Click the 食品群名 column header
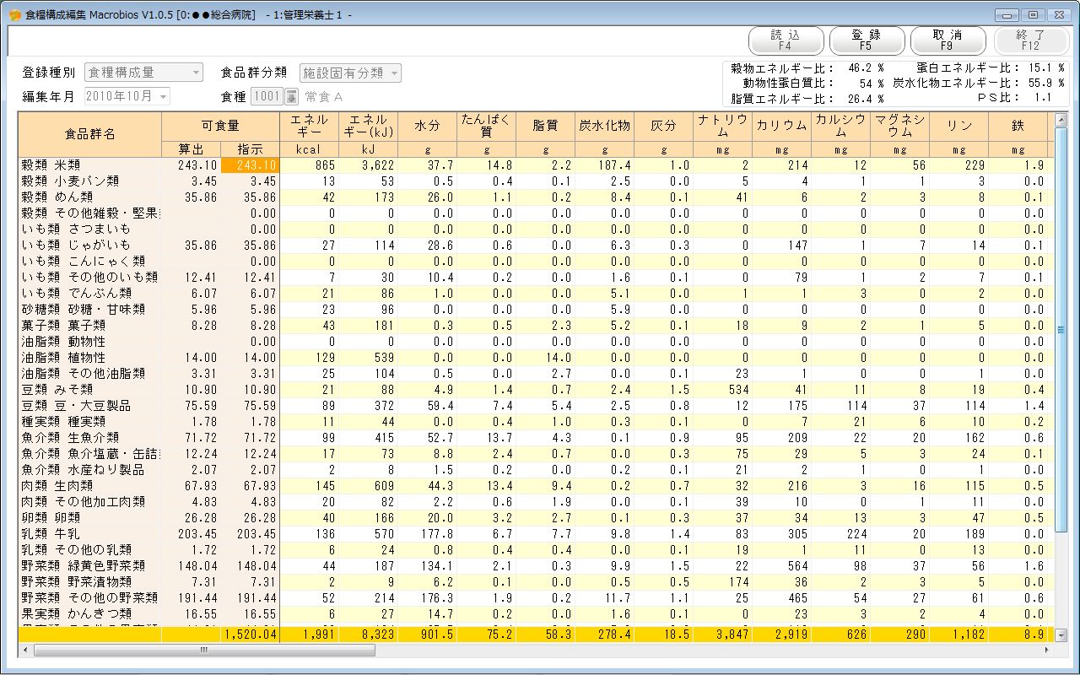Viewport: 1080px width, 675px height. click(90, 133)
